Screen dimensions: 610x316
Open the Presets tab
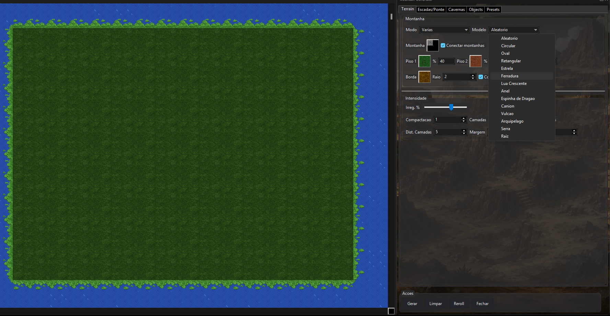493,10
